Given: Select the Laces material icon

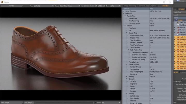Looking at the screenshot, I should 178,42.
